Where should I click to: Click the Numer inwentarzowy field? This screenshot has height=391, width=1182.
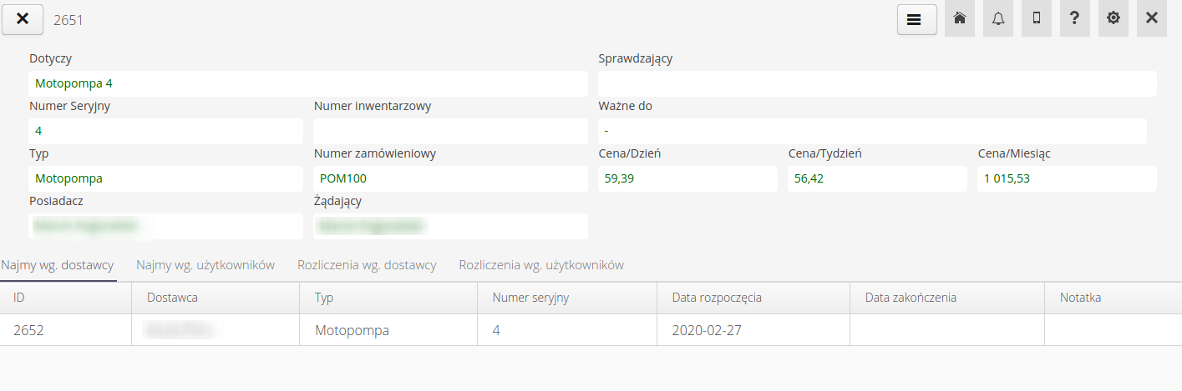pos(450,131)
